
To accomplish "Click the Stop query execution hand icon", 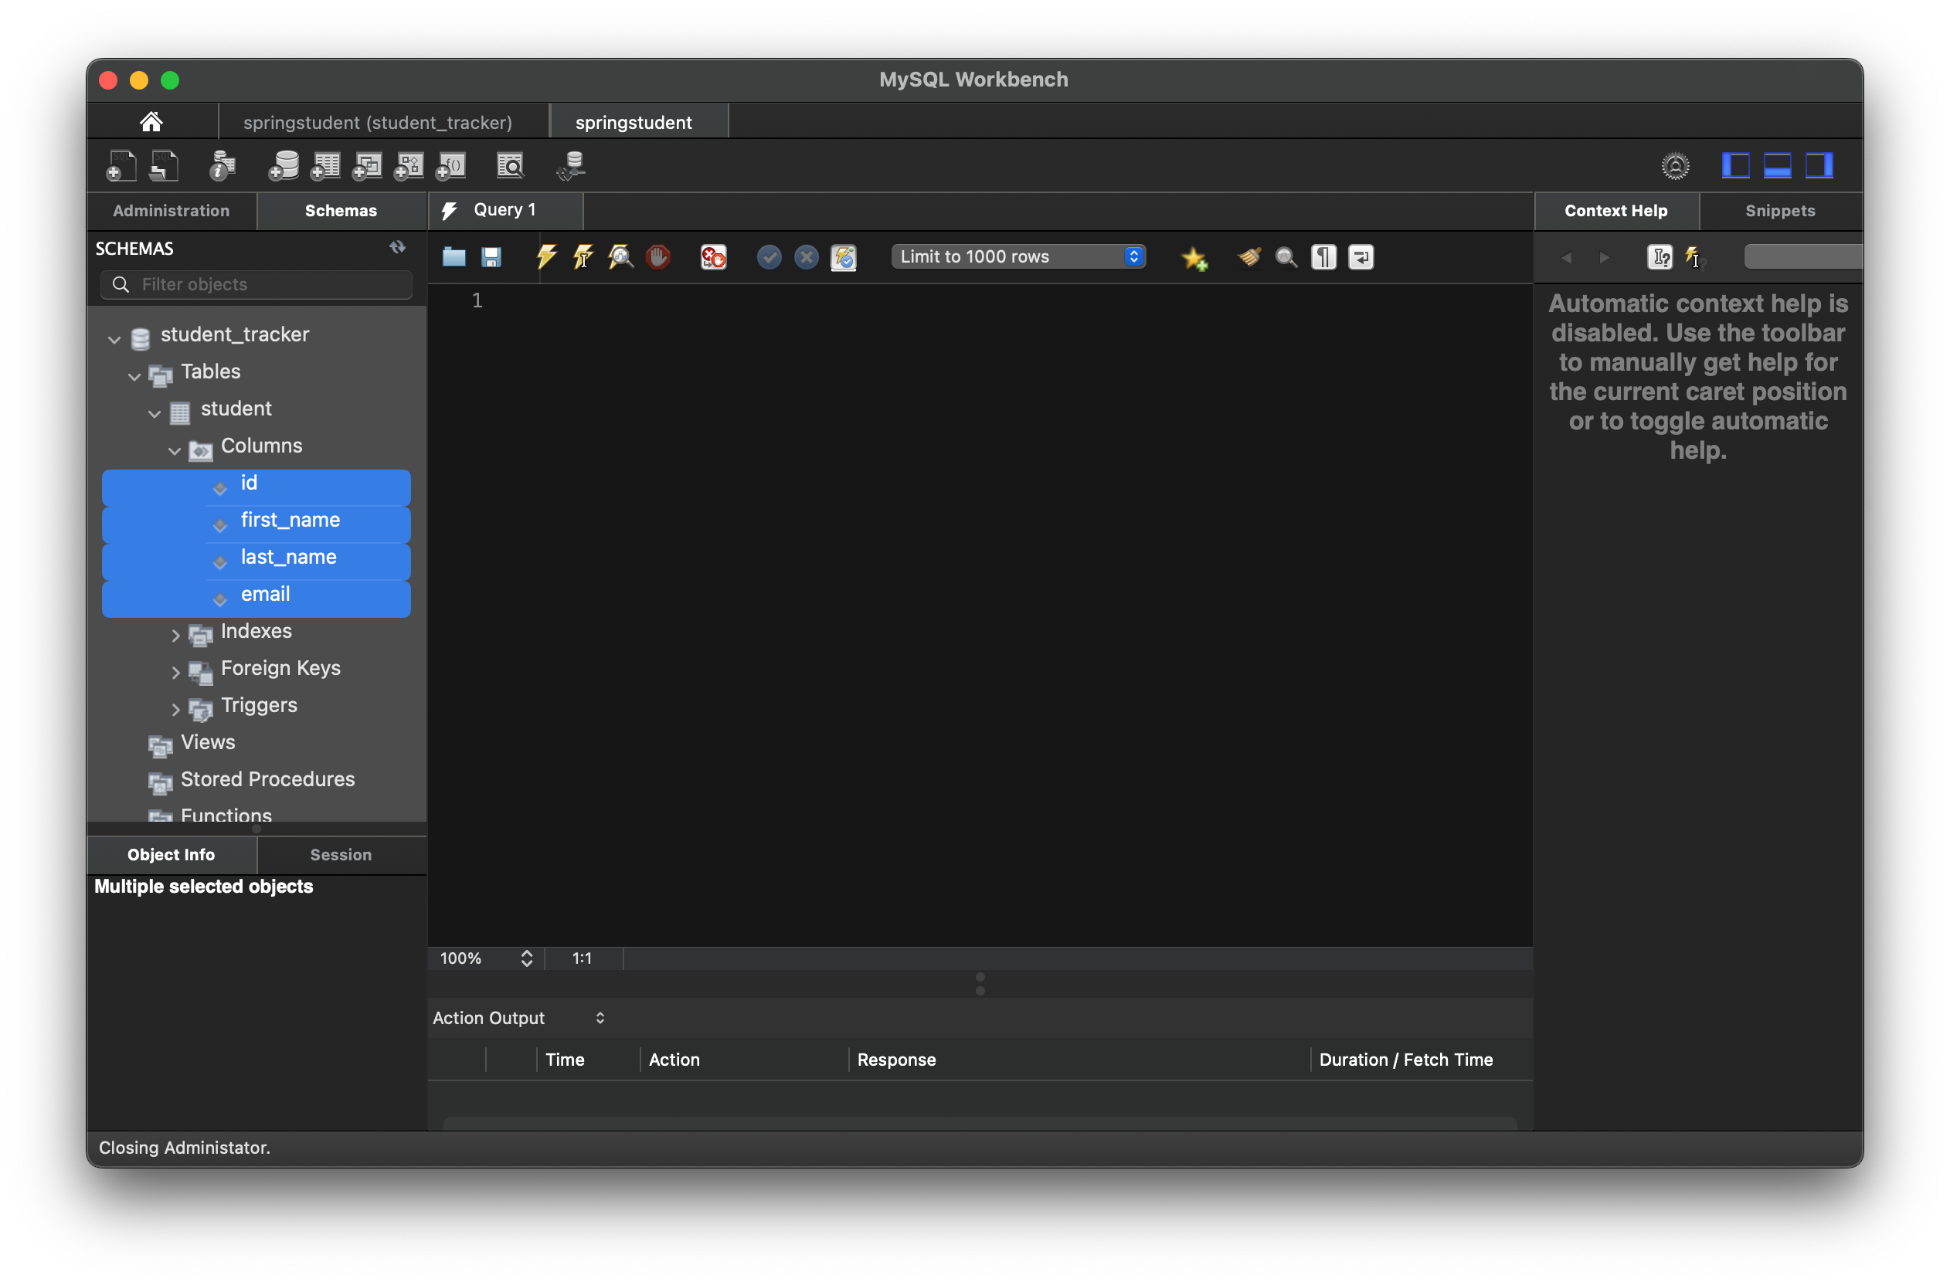I will [658, 256].
